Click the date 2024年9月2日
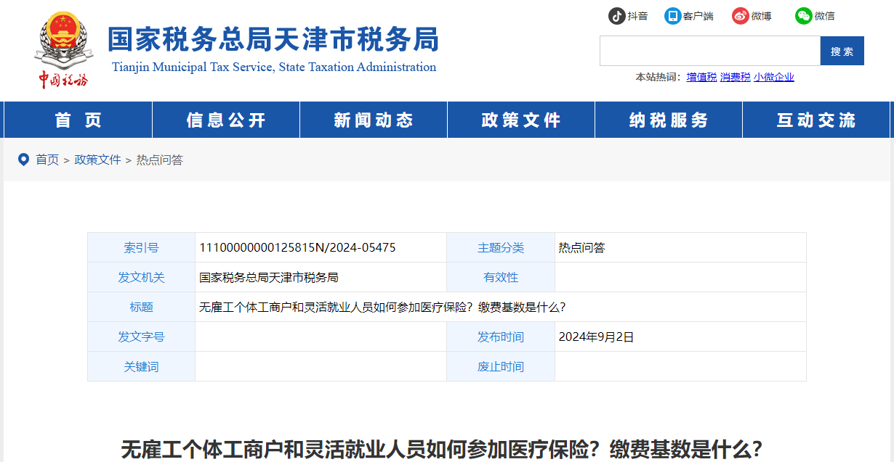The height and width of the screenshot is (462, 894). pyautogui.click(x=596, y=337)
